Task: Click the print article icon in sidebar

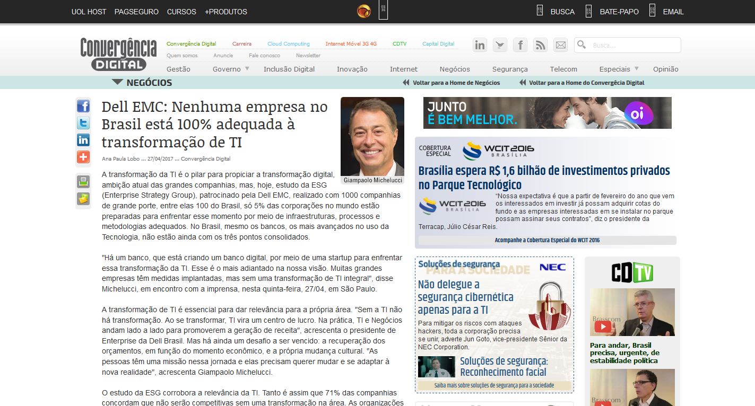Action: [x=83, y=182]
